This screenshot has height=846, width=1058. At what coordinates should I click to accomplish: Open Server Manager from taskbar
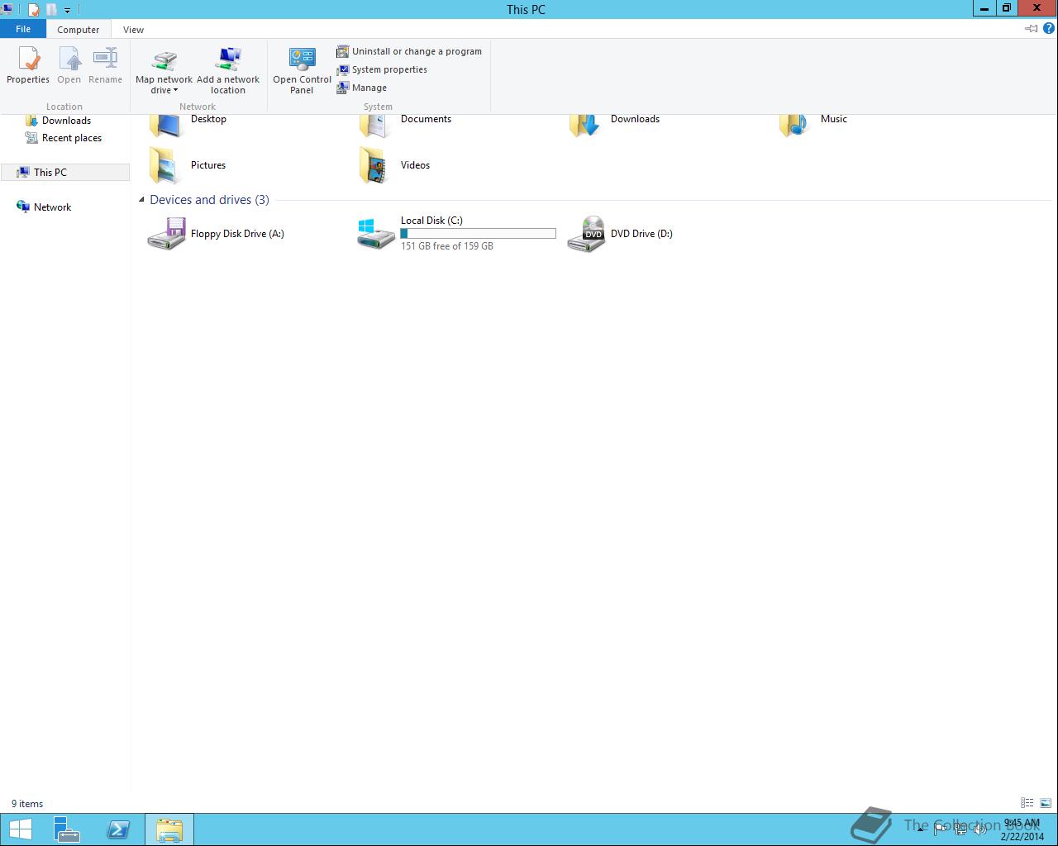click(67, 829)
